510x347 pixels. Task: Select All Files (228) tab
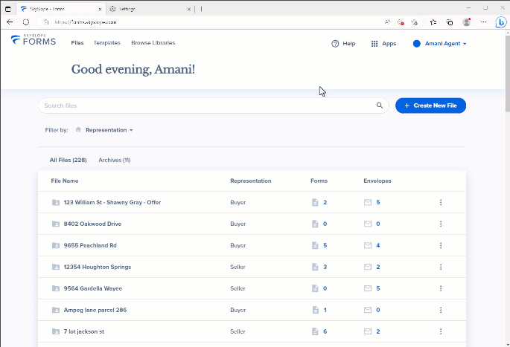68,160
